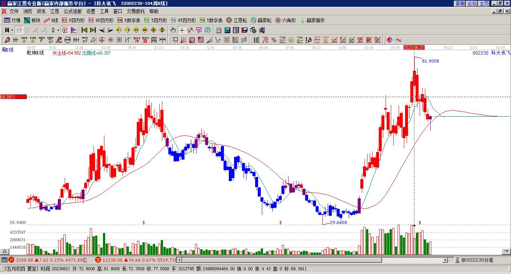Click the 收002230分笔 status entry
This screenshot has height=274, width=511.
(x=475, y=260)
